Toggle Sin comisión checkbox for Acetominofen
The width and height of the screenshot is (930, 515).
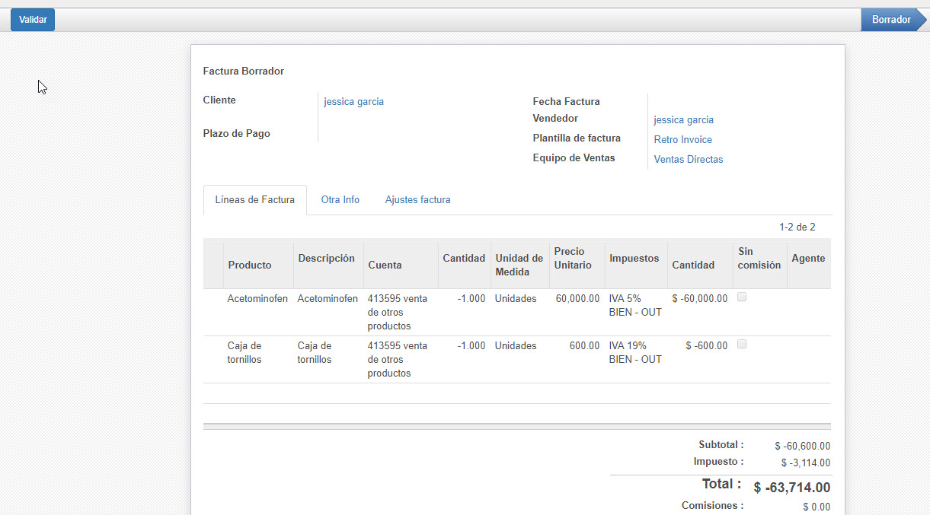(x=742, y=297)
